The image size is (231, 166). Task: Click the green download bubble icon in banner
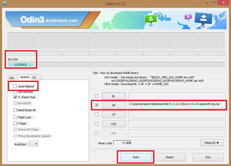pos(150,20)
